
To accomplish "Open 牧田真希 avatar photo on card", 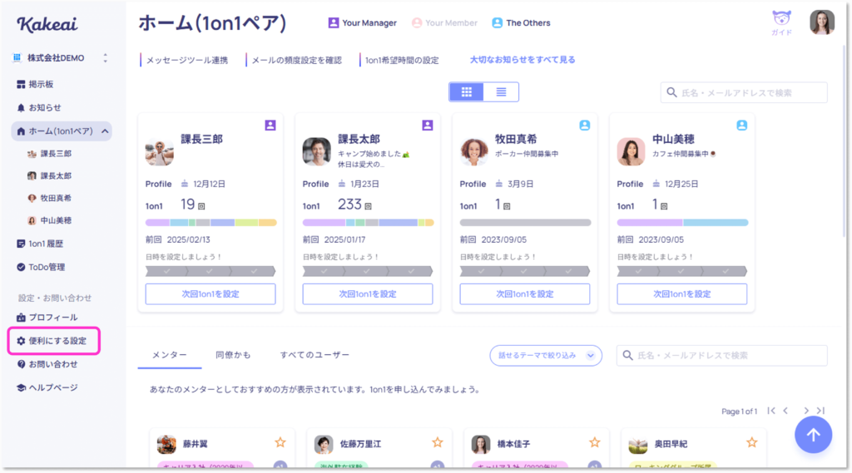I will 473,151.
